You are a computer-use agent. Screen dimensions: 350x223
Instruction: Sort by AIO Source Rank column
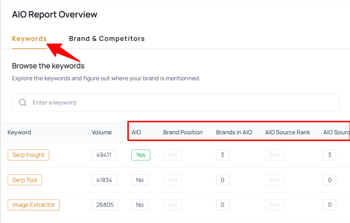[x=287, y=133]
